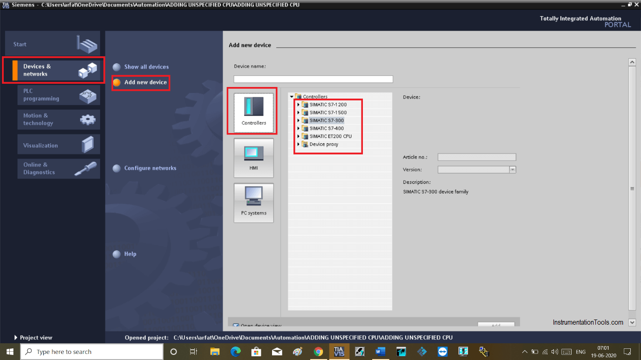
Task: Click the Devices & networks cubes icon
Action: (88, 70)
